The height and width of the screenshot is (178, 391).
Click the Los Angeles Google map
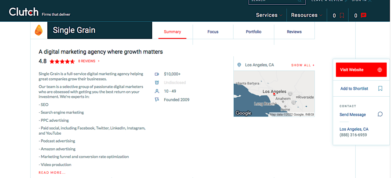(274, 94)
